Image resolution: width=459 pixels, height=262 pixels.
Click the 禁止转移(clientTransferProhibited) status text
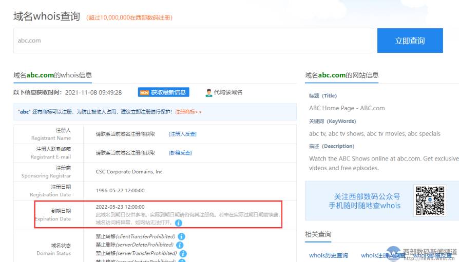coord(136,236)
